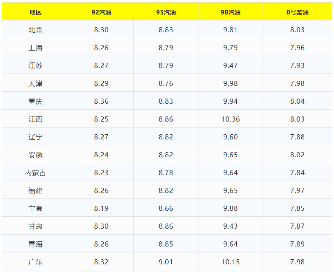Click 内蒙古 92汽油 price 8.23

pos(102,173)
